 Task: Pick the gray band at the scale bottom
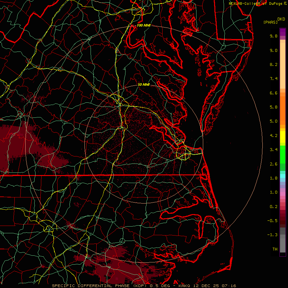[283, 245]
